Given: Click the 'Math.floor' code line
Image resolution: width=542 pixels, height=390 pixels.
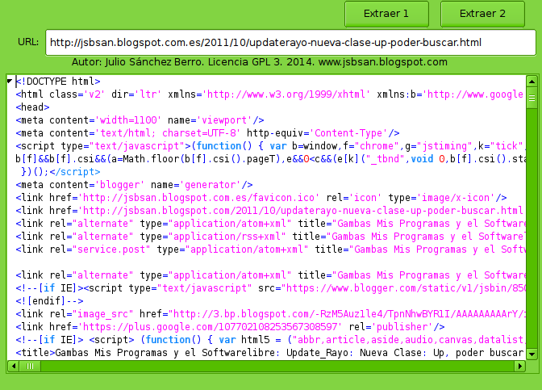Looking at the screenshot, I should pos(271,159).
